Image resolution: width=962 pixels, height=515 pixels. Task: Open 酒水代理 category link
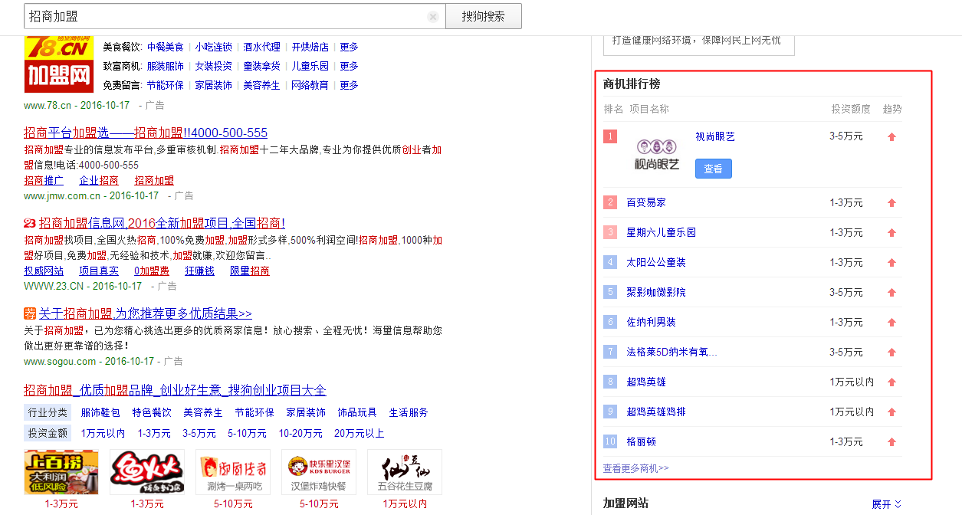tap(262, 47)
